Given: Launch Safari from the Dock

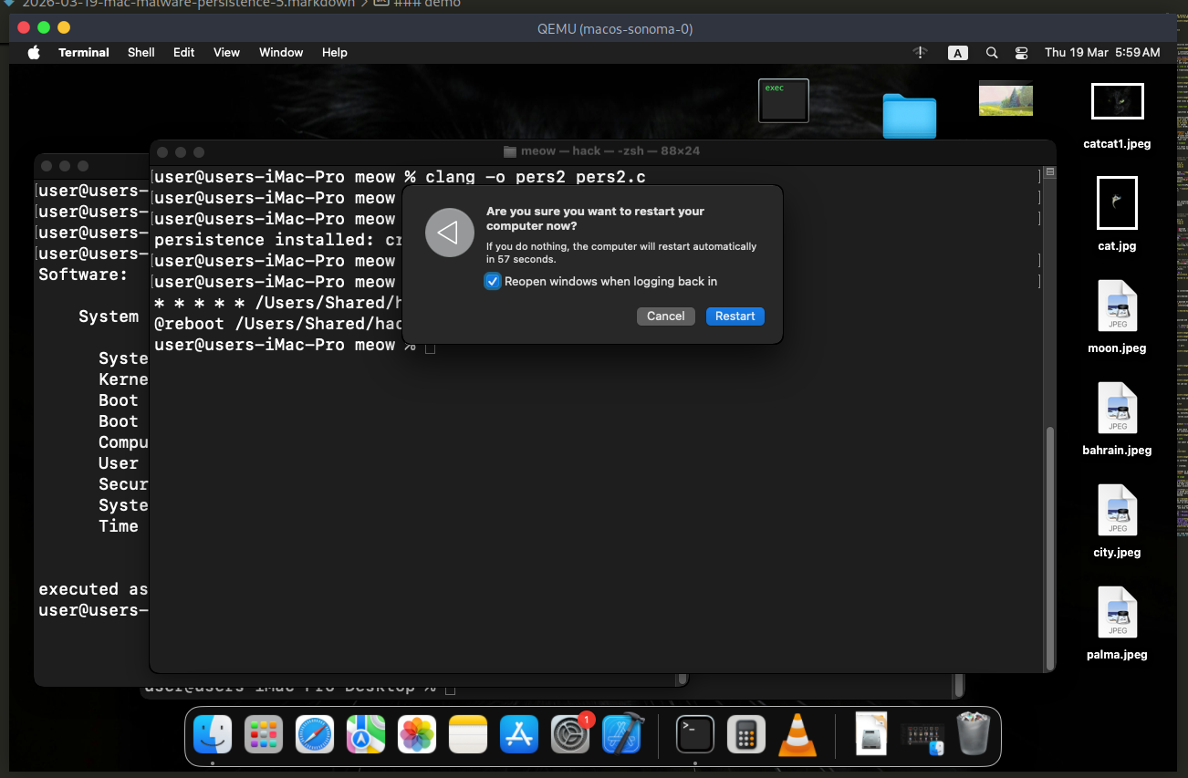Looking at the screenshot, I should pyautogui.click(x=315, y=733).
